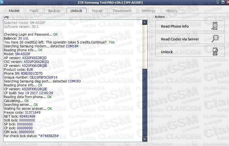Screen dimensions: 229x146
Task: Click detected diag port COM183
Action: pyautogui.click(x=74, y=81)
